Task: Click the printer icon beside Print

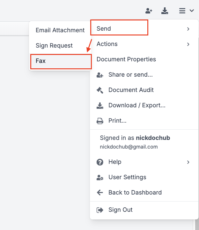Action: (100, 121)
